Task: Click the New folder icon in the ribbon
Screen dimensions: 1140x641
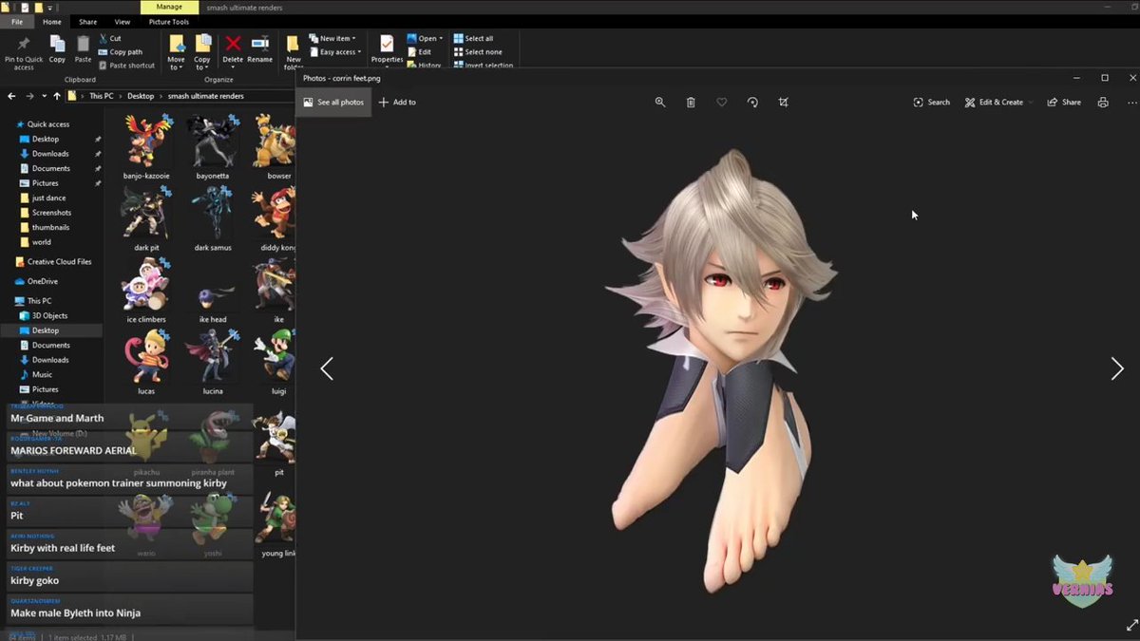Action: point(294,52)
